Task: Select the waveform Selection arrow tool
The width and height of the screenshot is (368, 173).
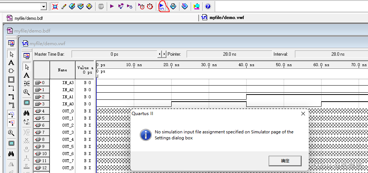Action: 27,67
